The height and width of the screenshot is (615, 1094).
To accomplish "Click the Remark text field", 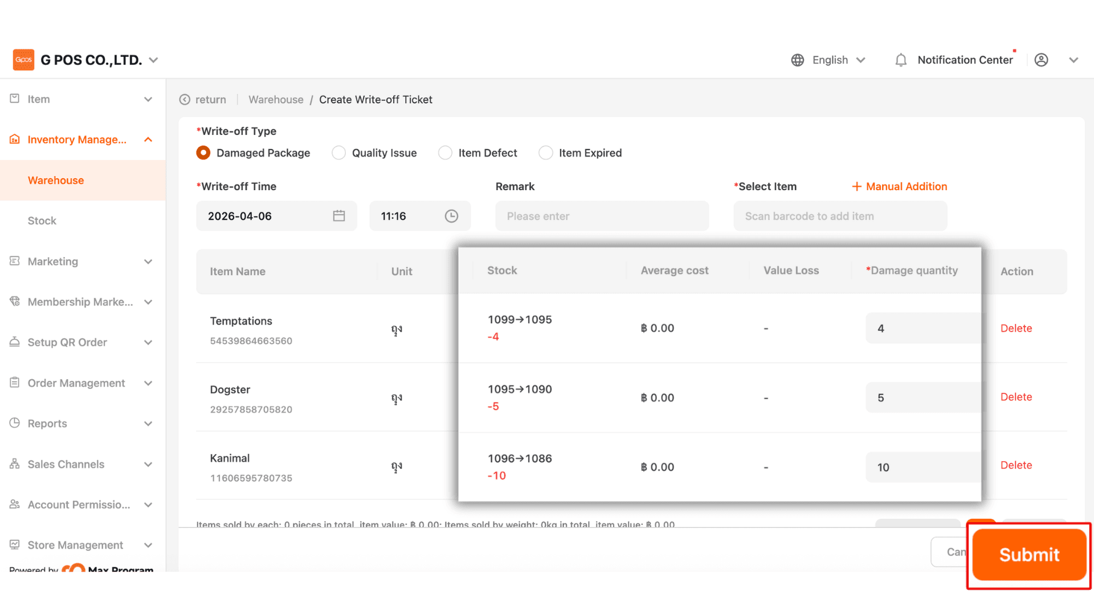I will (x=602, y=216).
